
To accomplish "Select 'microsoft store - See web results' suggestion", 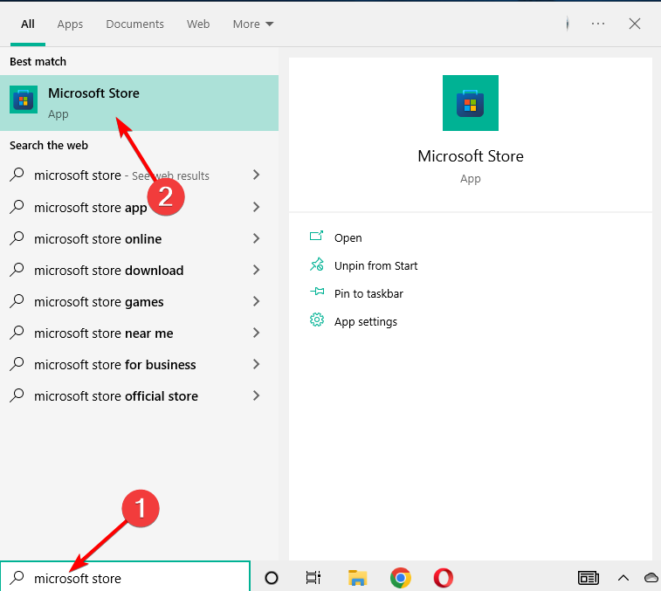I will 139,175.
